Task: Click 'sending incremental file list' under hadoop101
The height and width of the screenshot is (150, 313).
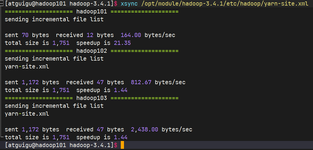Action: 54,20
